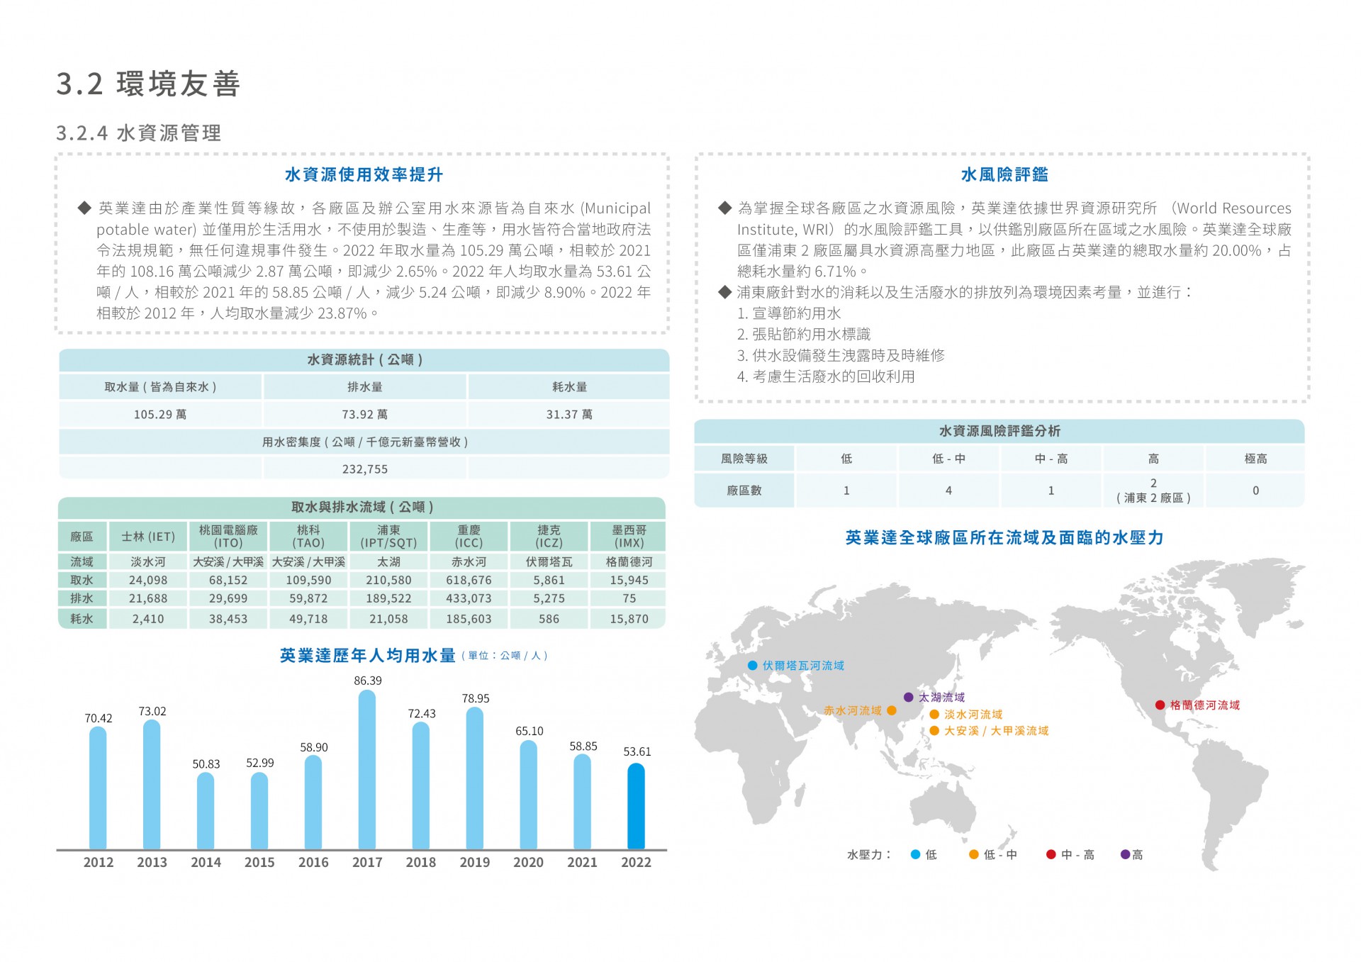The image size is (1361, 962).
Task: Click the 浦東 (IPT/SQT) column header
Action: pos(388,537)
